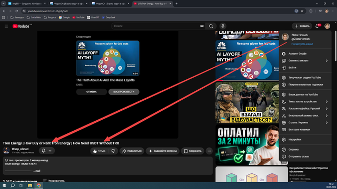Go to YouTube home via logo
Screen dimensions: 337x189
click(x=21, y=26)
